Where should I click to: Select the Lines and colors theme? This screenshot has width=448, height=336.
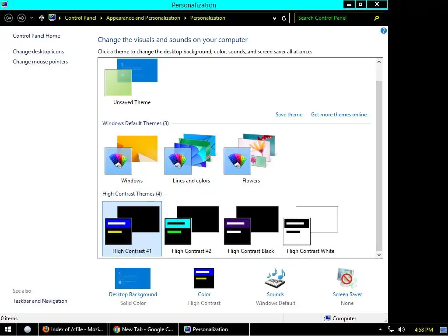coord(191,159)
